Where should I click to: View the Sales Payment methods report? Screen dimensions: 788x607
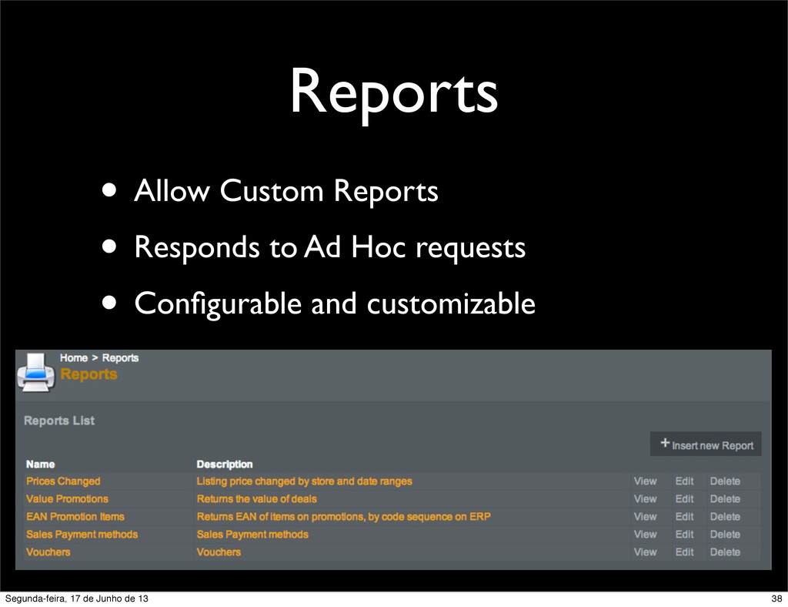point(646,534)
